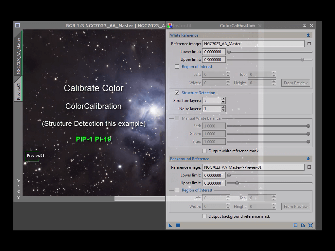
Task: Click the Apply Global square icon
Action: [178, 225]
